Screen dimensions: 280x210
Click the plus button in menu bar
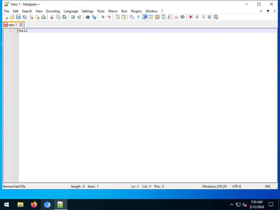click(261, 11)
